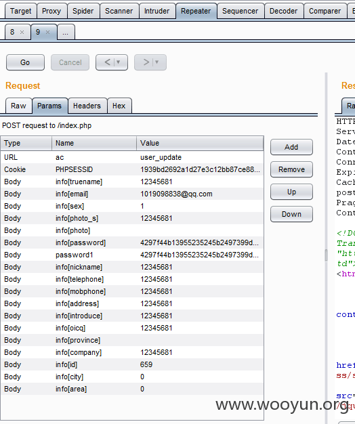Open the Spider tab

coord(83,11)
